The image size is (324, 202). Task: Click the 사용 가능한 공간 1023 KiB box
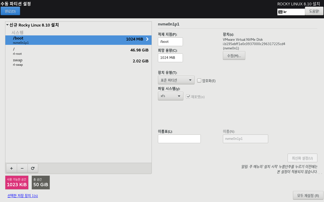tap(17, 182)
